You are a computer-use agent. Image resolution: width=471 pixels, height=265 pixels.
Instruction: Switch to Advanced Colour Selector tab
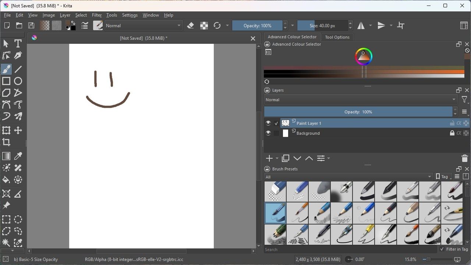(292, 37)
